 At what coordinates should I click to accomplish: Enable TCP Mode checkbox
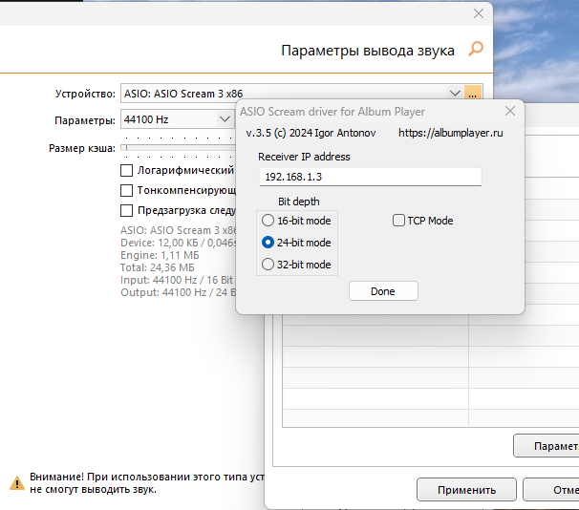pyautogui.click(x=399, y=221)
